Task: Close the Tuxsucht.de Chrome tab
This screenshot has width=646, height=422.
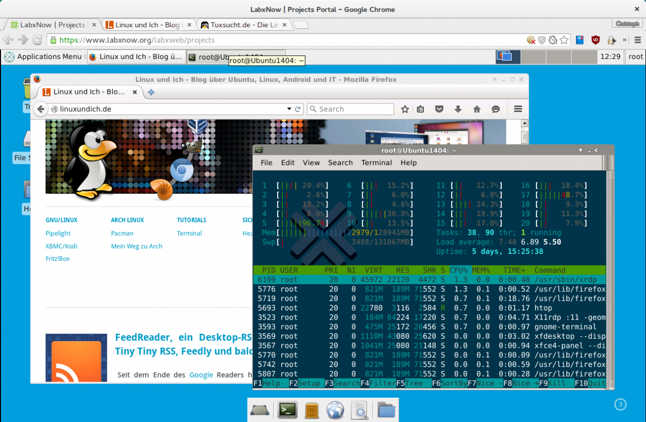Action: click(x=284, y=25)
